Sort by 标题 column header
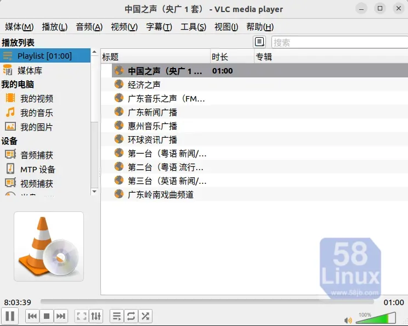The height and width of the screenshot is (326, 408). 155,57
